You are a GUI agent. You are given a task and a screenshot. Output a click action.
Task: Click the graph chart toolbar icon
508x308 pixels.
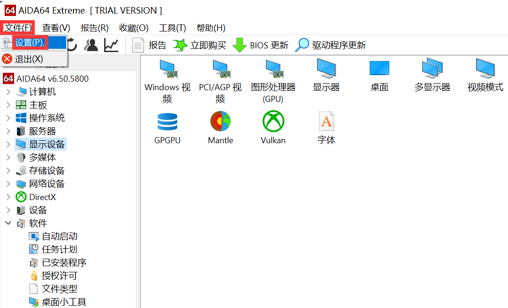click(x=111, y=45)
